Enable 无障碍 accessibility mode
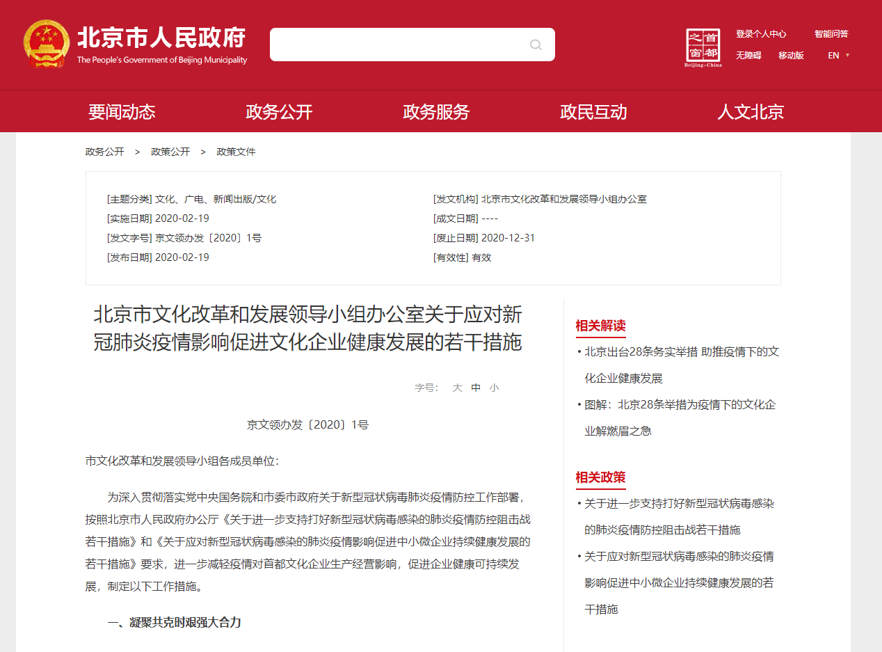The image size is (882, 652). coord(748,56)
